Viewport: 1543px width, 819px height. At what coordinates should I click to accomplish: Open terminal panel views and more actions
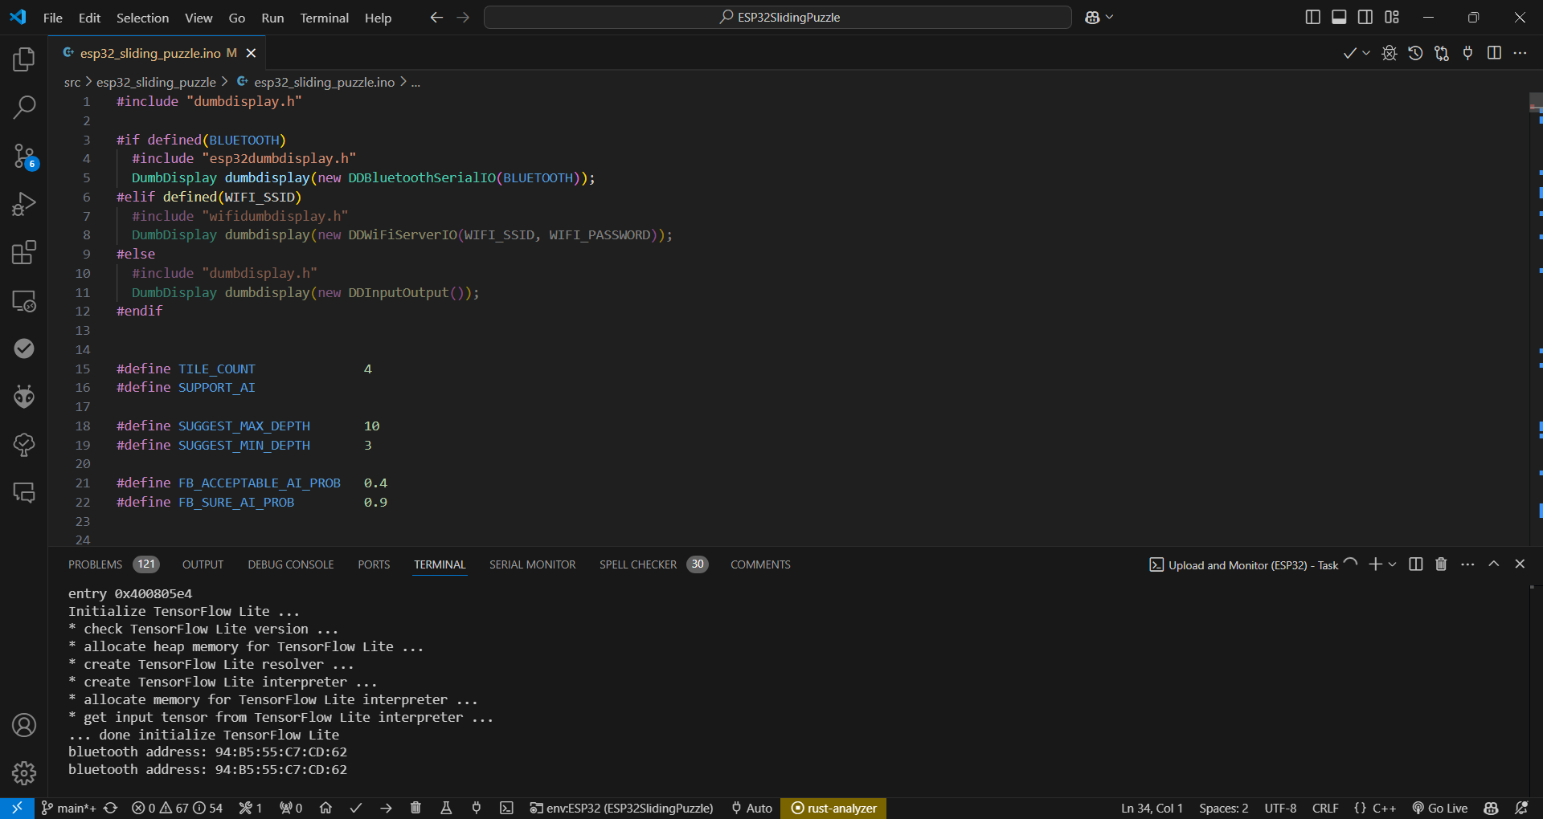coord(1467,564)
